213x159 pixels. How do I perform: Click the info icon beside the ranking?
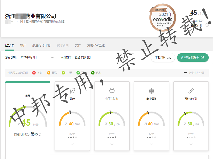tap(207, 25)
